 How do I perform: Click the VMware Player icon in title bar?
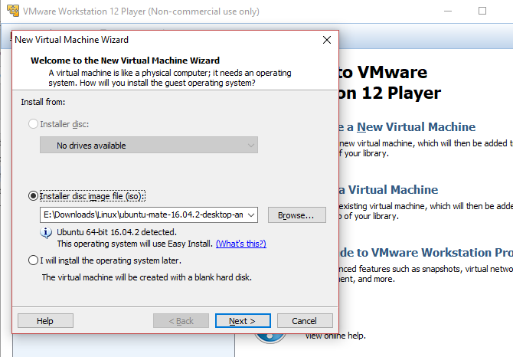point(15,11)
